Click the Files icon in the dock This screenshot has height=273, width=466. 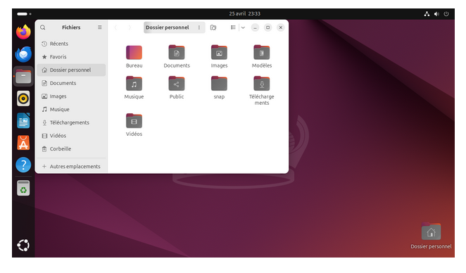click(x=23, y=77)
